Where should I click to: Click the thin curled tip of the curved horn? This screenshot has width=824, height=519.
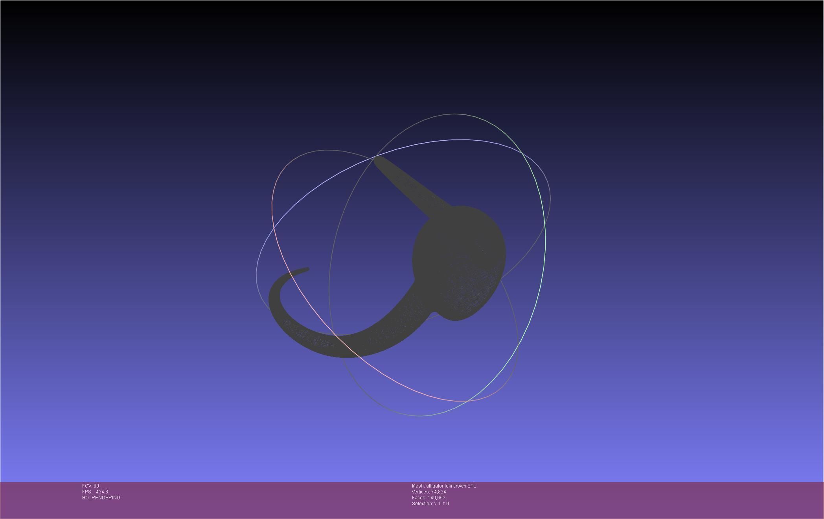[306, 270]
